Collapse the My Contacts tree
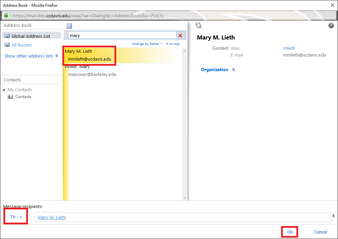Screen dimensions: 338x239 [x=4, y=90]
